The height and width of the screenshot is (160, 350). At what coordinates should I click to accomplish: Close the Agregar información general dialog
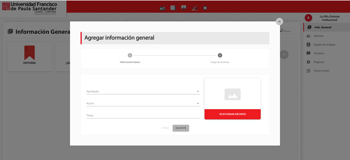coord(279,22)
